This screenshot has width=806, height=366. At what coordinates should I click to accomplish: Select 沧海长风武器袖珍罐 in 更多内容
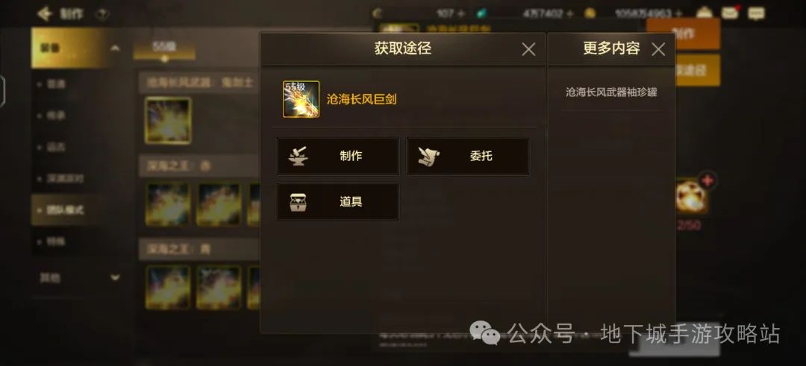tap(611, 92)
